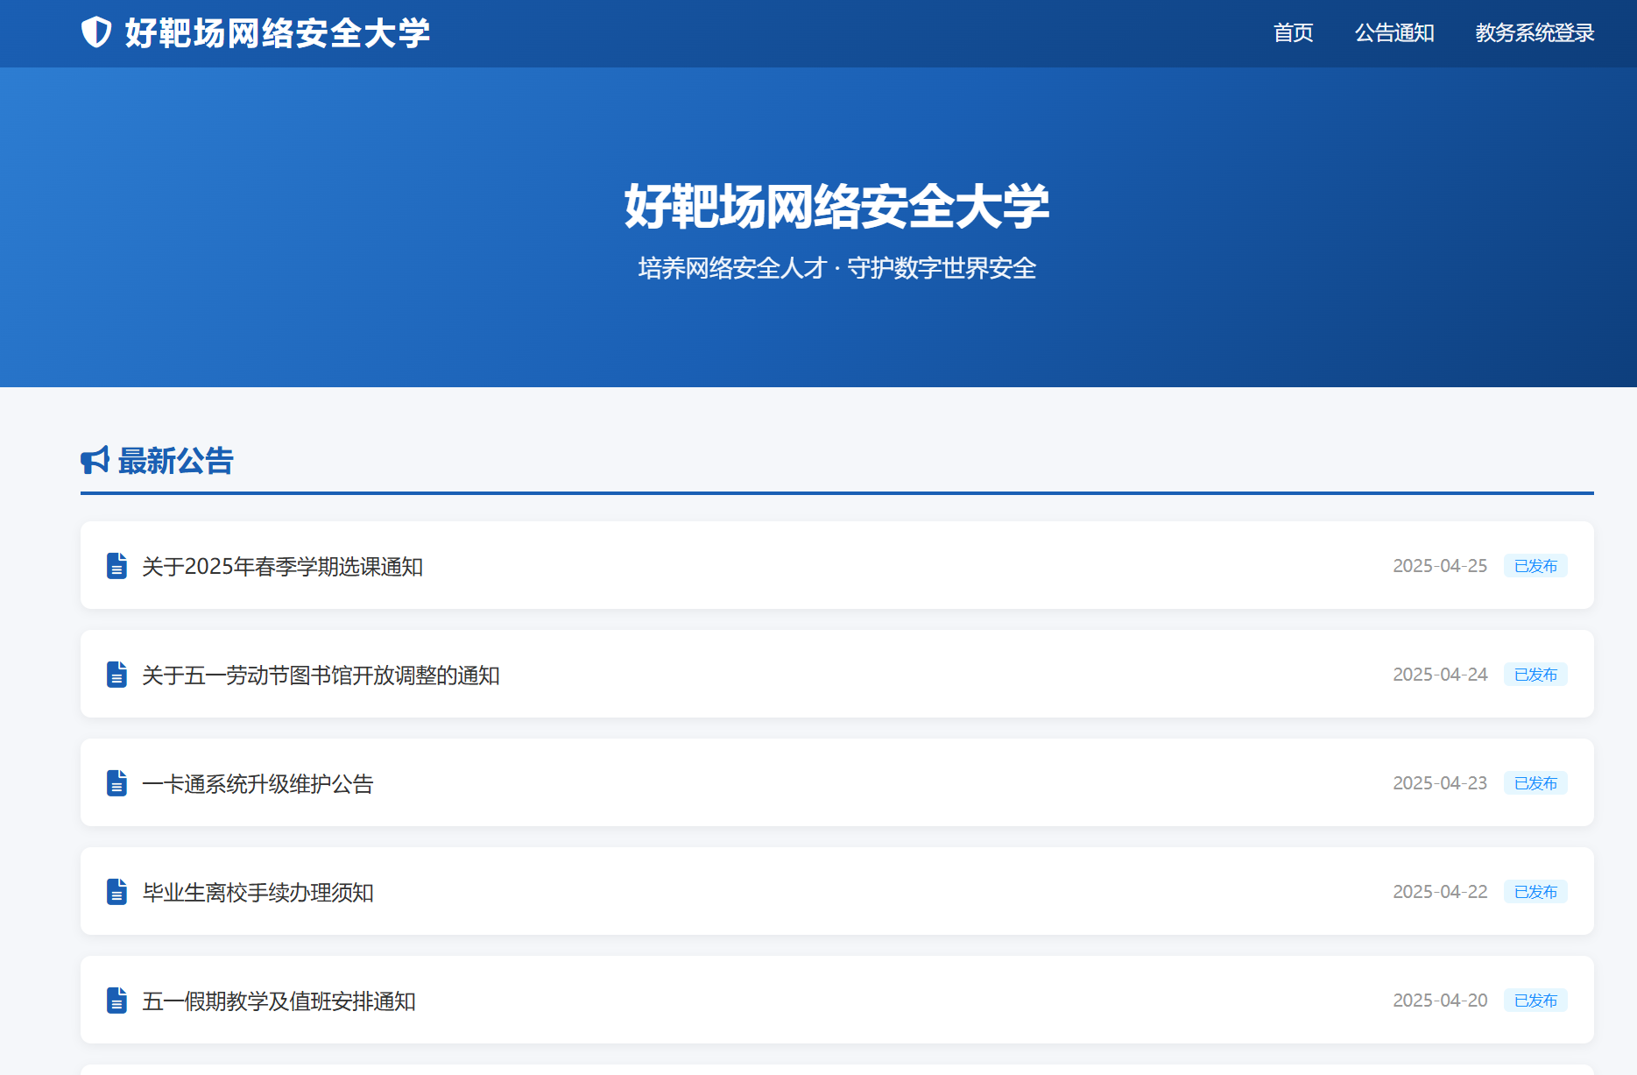Image resolution: width=1637 pixels, height=1075 pixels.
Task: Click document icon for 毕业生离校手续办理须知
Action: coord(116,892)
